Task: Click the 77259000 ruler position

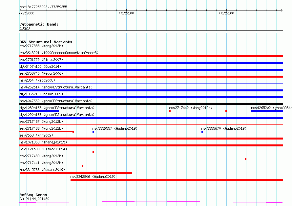Action: pos(27,13)
